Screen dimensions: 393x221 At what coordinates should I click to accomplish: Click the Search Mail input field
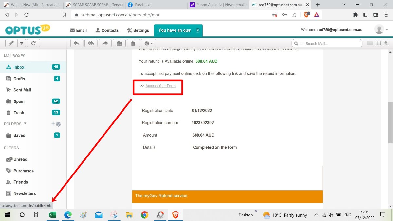333,44
